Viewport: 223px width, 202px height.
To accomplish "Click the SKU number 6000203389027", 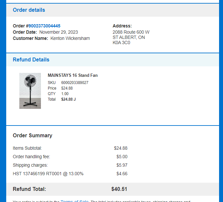I will [75, 83].
